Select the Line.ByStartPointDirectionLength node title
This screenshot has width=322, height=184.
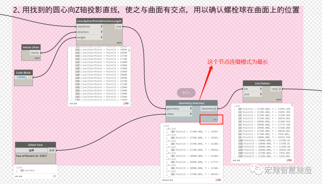click(99, 21)
